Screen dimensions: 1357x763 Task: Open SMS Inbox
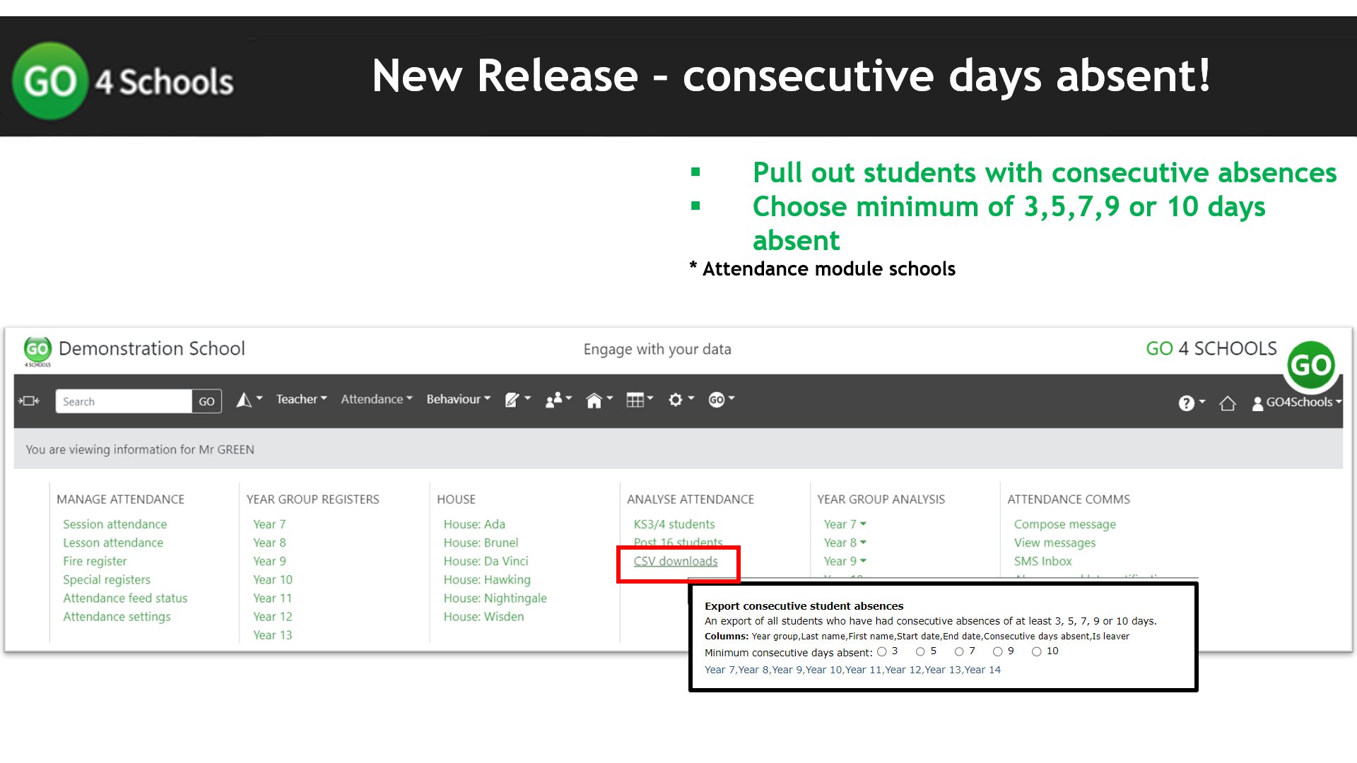click(1042, 561)
